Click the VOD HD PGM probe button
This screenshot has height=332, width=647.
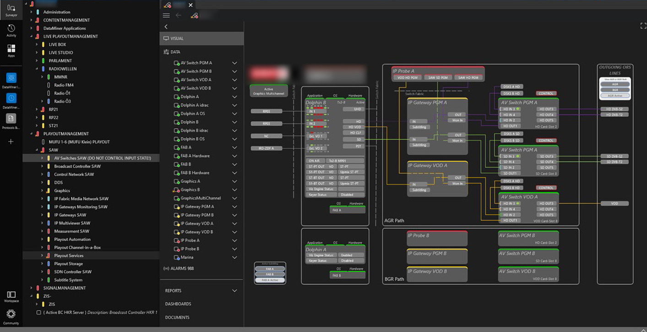pyautogui.click(x=408, y=77)
